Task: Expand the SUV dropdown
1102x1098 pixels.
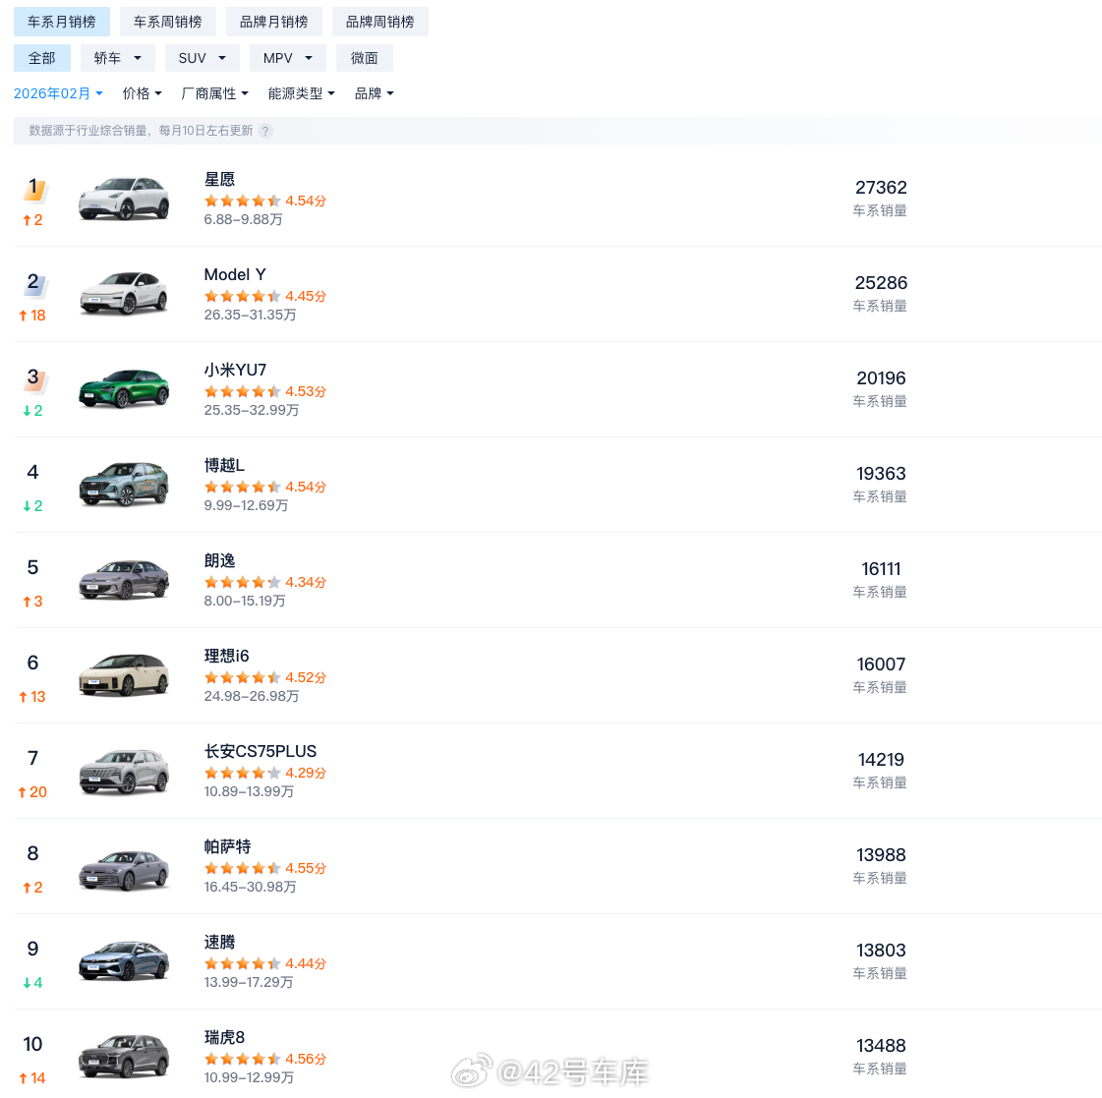Action: [x=203, y=58]
